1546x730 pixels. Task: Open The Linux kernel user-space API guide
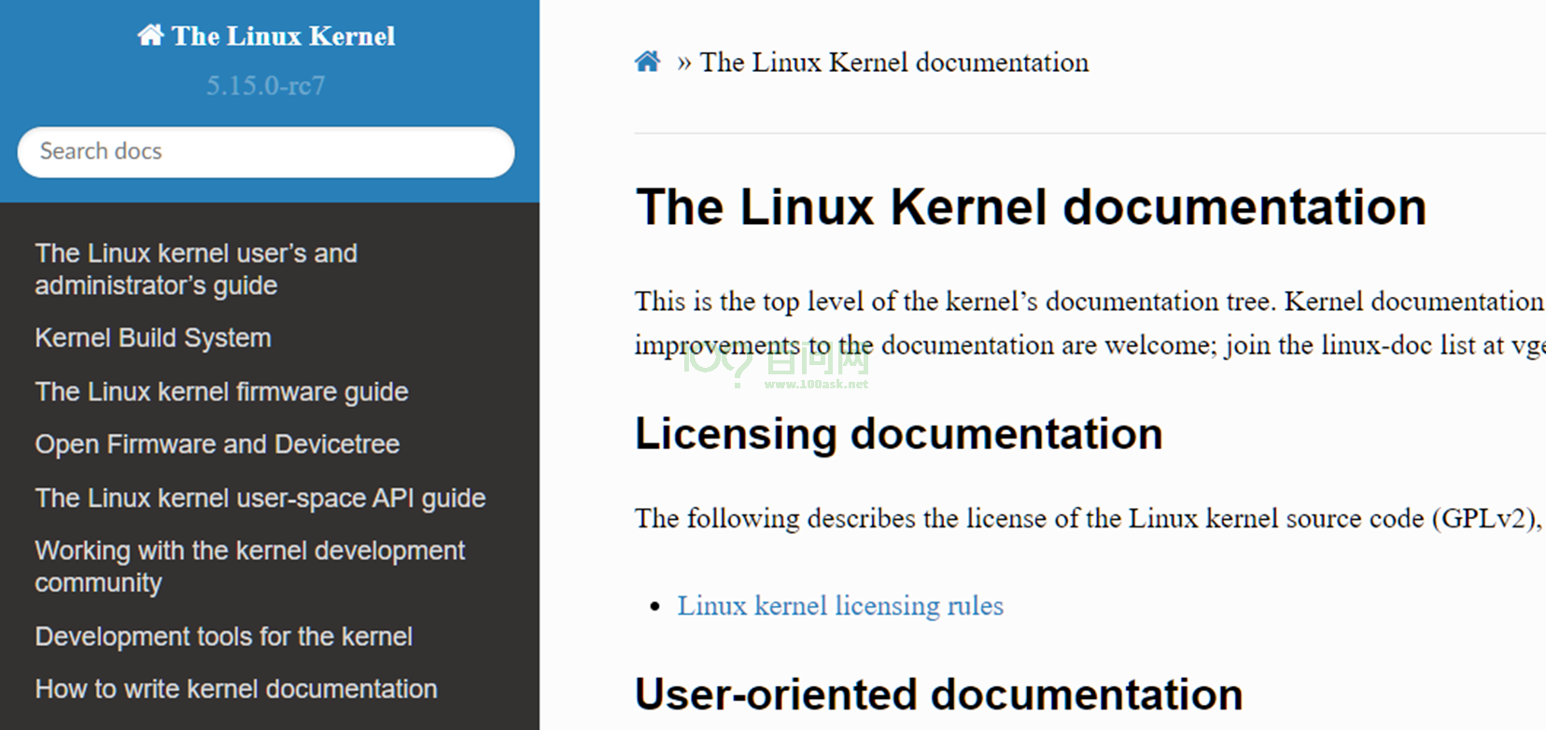(260, 498)
